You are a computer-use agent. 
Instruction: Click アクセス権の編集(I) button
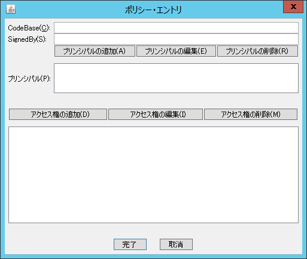pos(156,114)
